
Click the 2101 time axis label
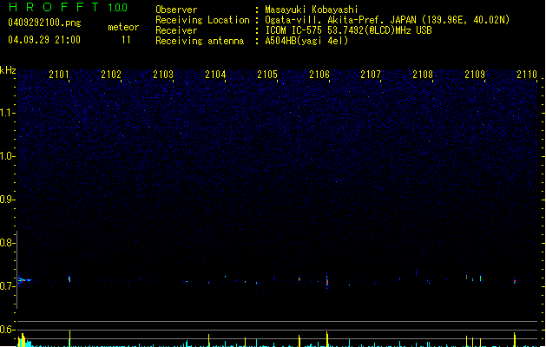[x=59, y=75]
